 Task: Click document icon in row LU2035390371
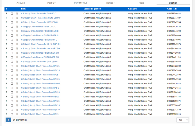click(17, 101)
